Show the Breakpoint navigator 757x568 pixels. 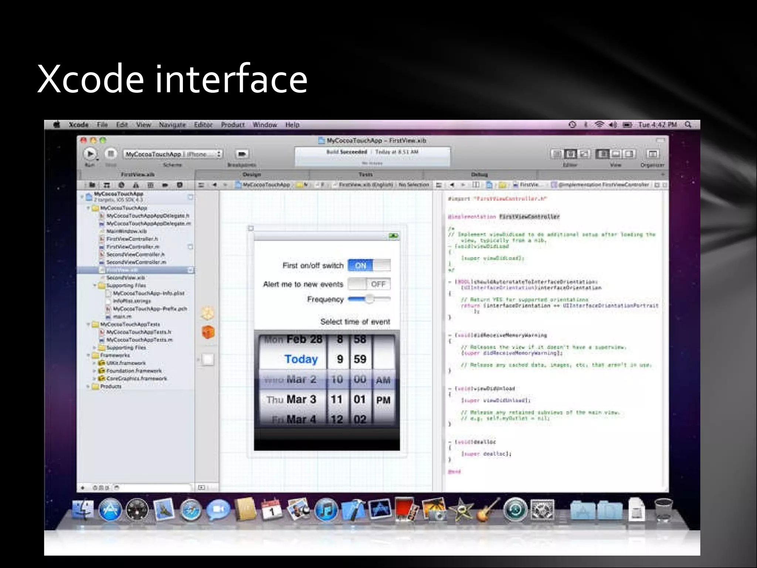coord(165,185)
